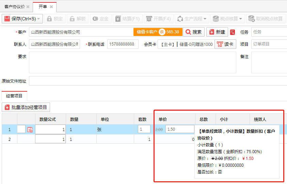Click 批量添加经营项目 button

click(26, 107)
